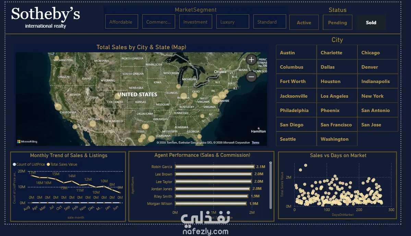Open the map Terms link

coord(255,142)
